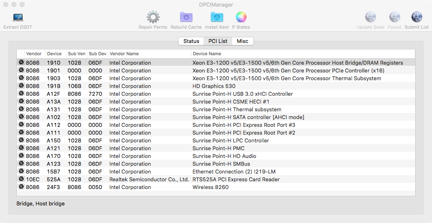Click the Extract DSDT laptop icon

point(18,18)
